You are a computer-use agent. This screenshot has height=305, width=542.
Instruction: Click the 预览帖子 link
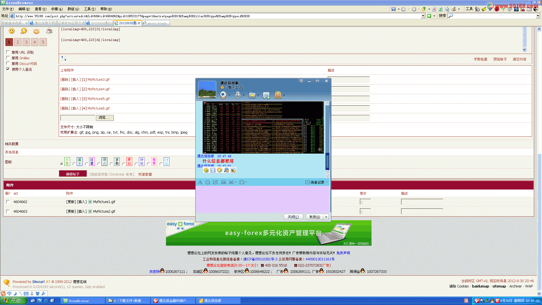[500, 59]
